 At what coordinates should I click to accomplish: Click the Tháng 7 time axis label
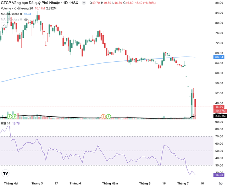(183, 184)
